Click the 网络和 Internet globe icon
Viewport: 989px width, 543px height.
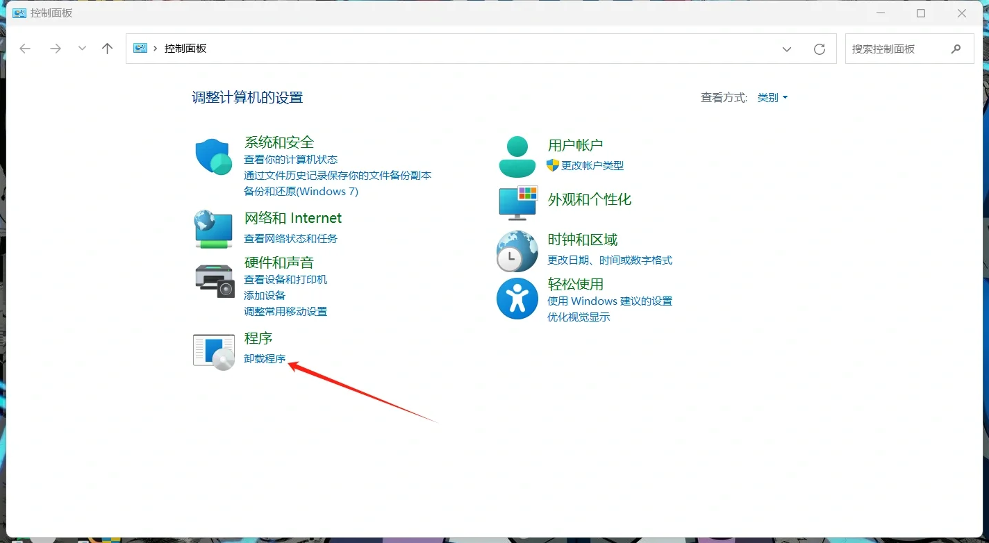click(x=213, y=230)
